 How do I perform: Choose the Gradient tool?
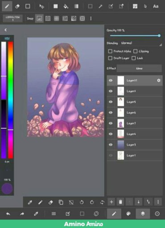[x=76, y=6]
